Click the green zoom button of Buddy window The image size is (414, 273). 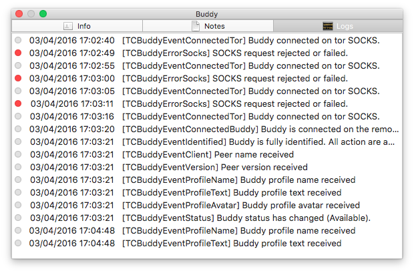coord(43,14)
